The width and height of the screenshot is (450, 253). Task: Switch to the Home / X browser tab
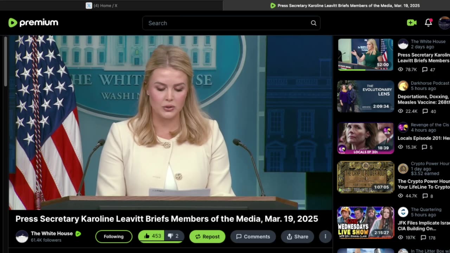(x=102, y=6)
